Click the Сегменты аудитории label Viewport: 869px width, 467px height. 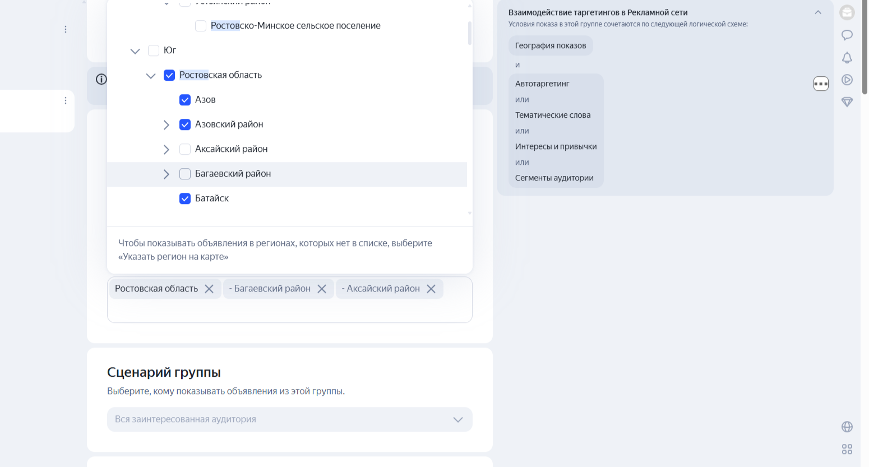(554, 178)
